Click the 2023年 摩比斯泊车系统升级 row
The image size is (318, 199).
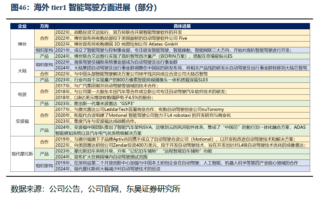[x=182, y=151]
